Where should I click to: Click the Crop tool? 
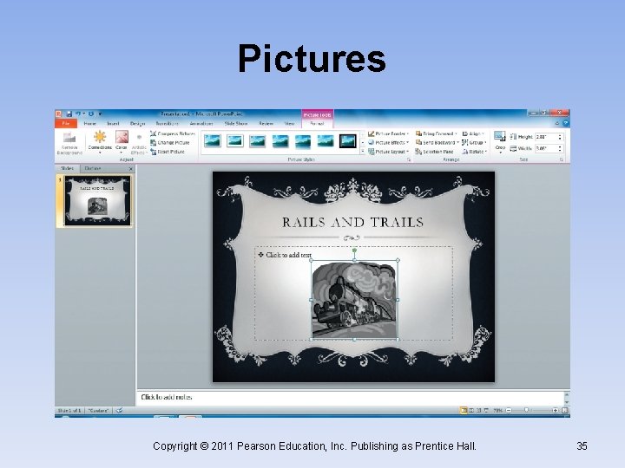tap(500, 142)
